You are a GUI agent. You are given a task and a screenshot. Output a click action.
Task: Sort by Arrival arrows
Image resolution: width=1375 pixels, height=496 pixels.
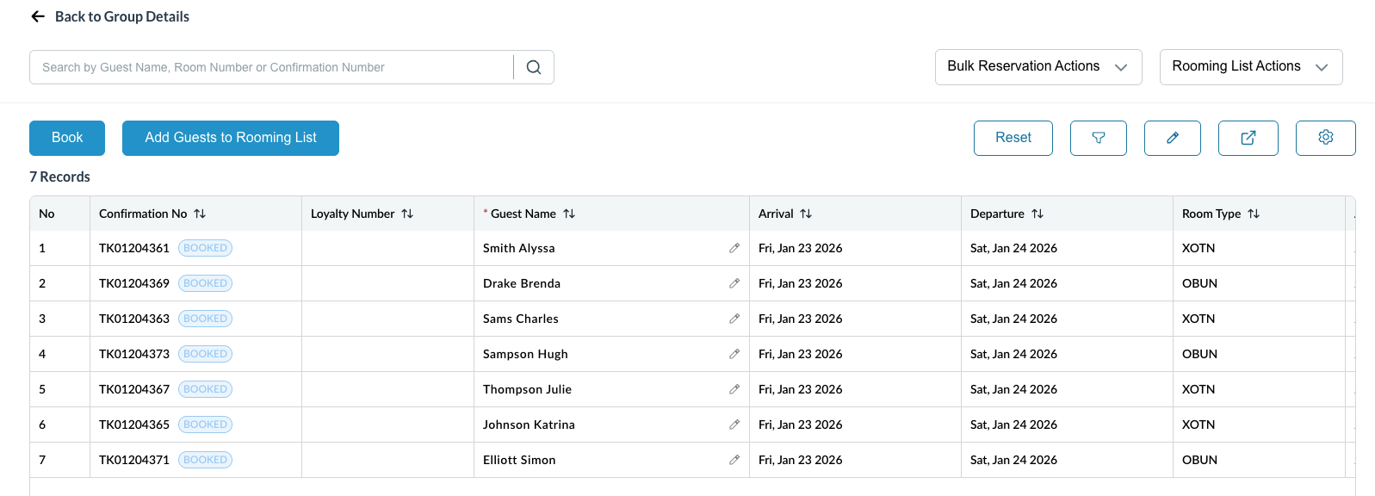click(x=806, y=214)
